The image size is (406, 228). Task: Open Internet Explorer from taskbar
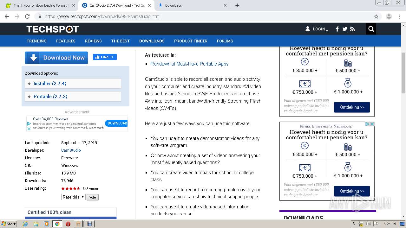[25, 224]
